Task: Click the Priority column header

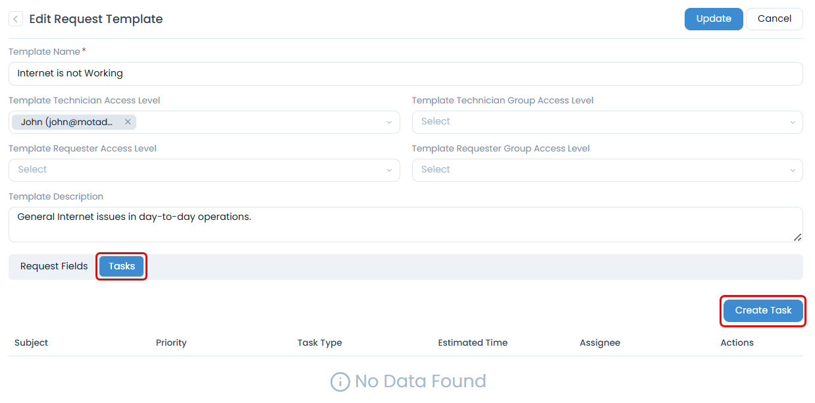Action: click(171, 342)
